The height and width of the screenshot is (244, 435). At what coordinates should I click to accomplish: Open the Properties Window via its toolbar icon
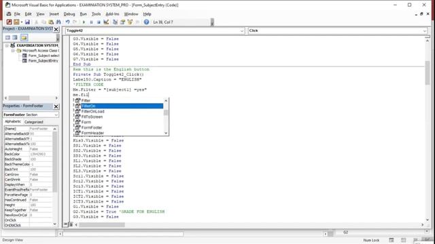click(x=122, y=22)
